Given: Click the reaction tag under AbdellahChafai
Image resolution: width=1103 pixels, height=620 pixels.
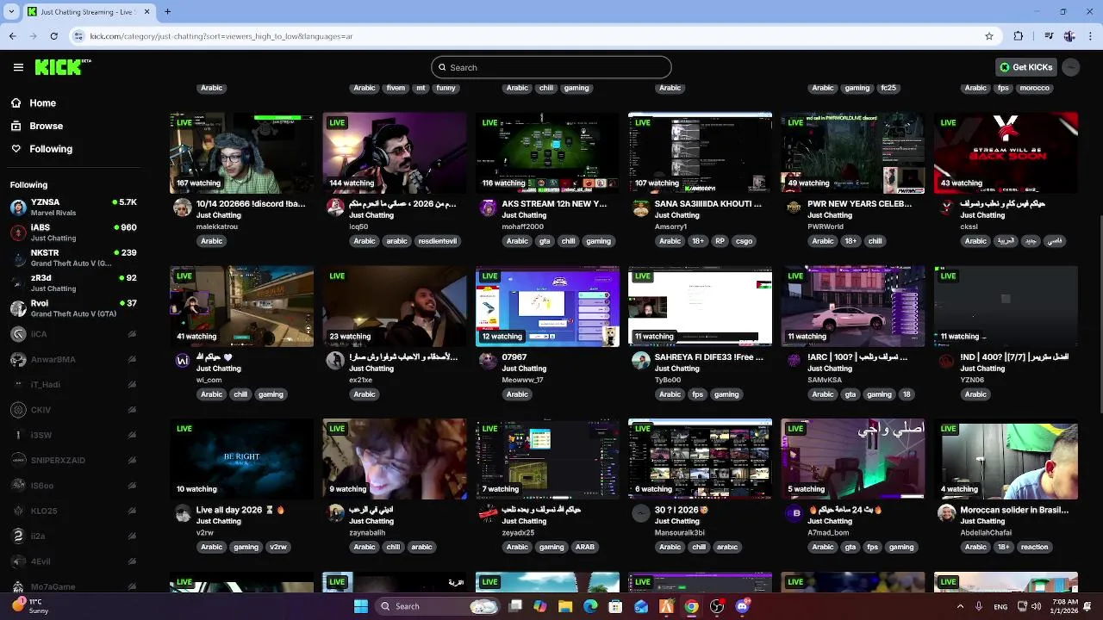Looking at the screenshot, I should [1034, 547].
